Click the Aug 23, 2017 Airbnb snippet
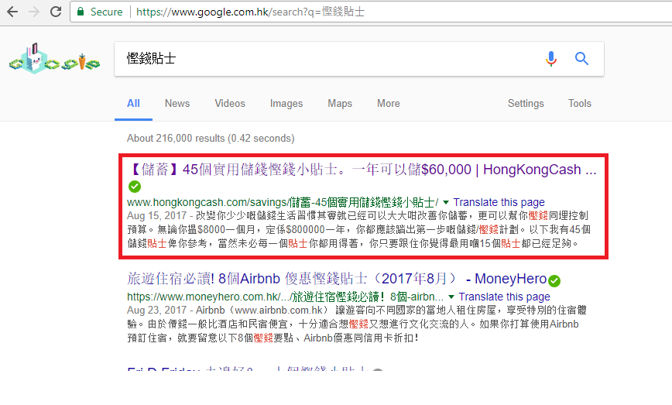 click(x=357, y=324)
